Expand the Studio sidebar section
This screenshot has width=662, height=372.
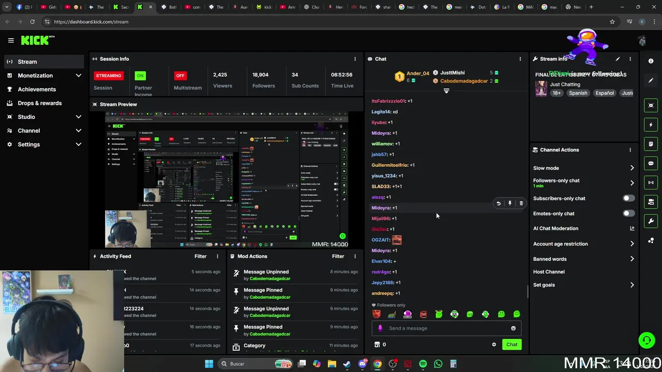click(79, 117)
